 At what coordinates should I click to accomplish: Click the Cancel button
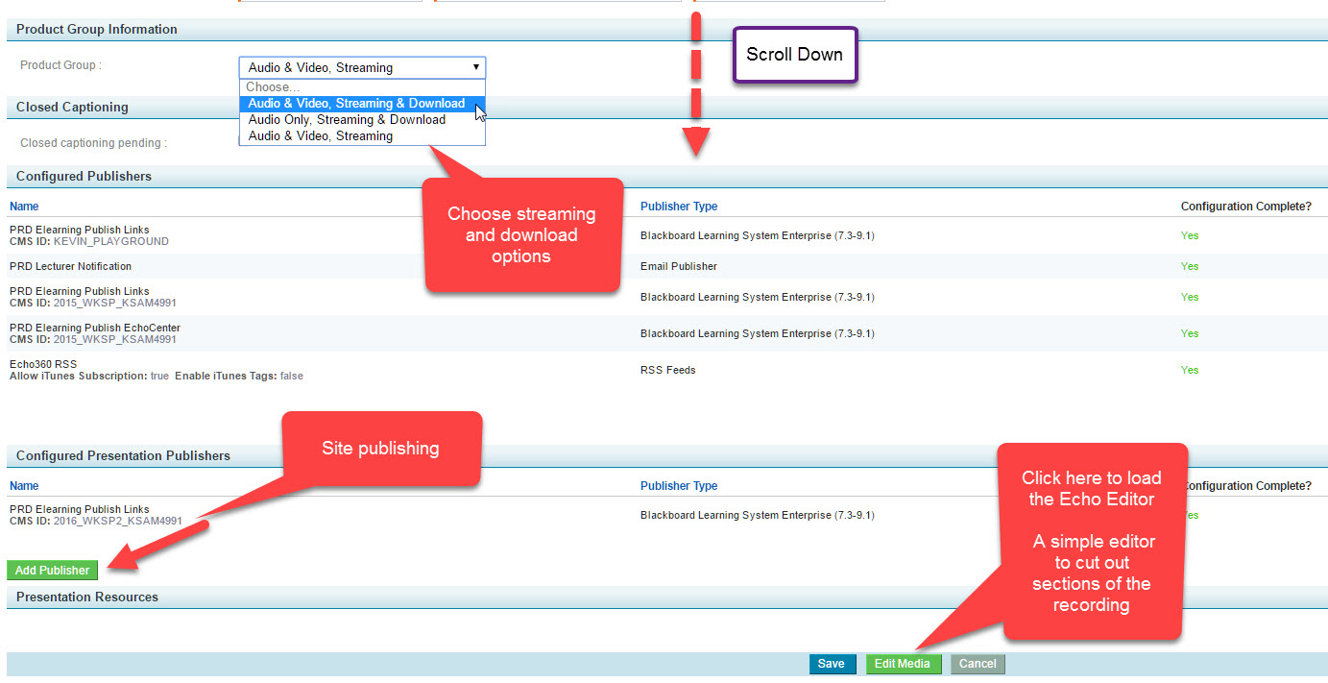(978, 664)
